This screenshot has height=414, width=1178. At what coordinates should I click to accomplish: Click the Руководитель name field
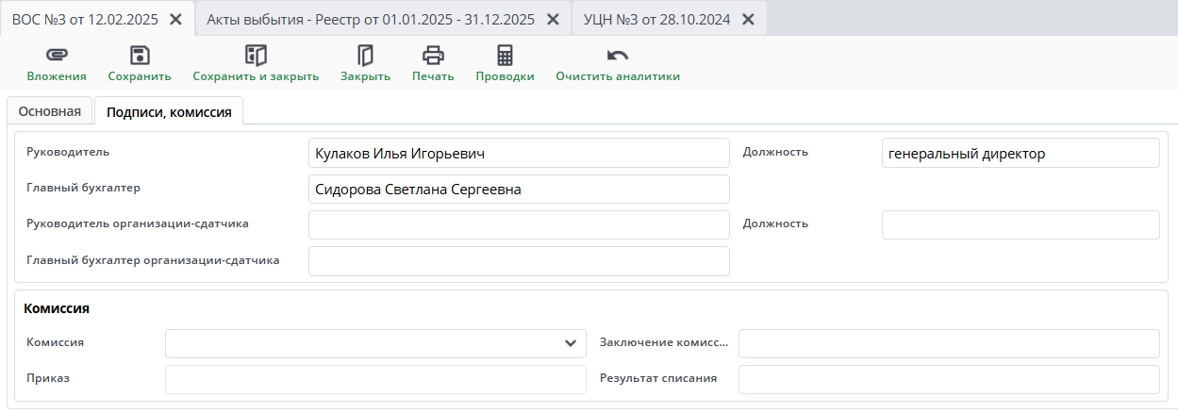[519, 154]
